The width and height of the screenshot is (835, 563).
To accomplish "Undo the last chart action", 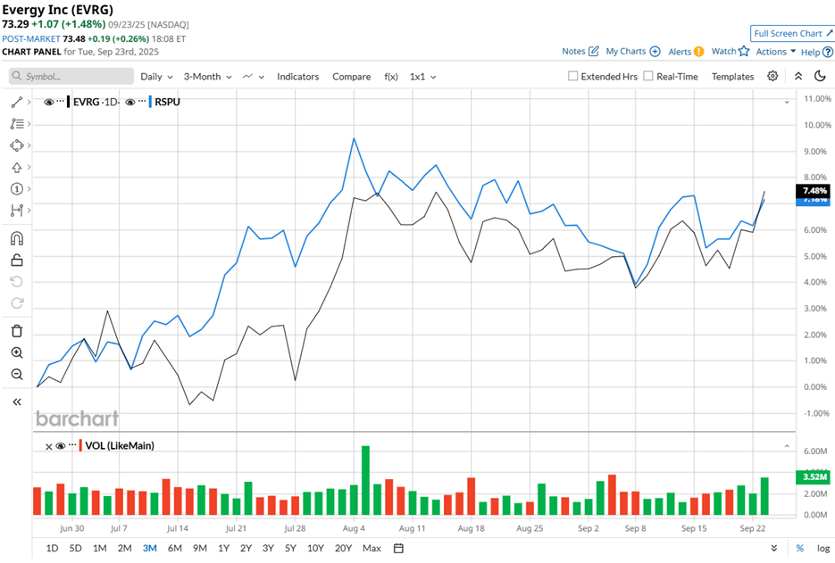I will point(16,282).
